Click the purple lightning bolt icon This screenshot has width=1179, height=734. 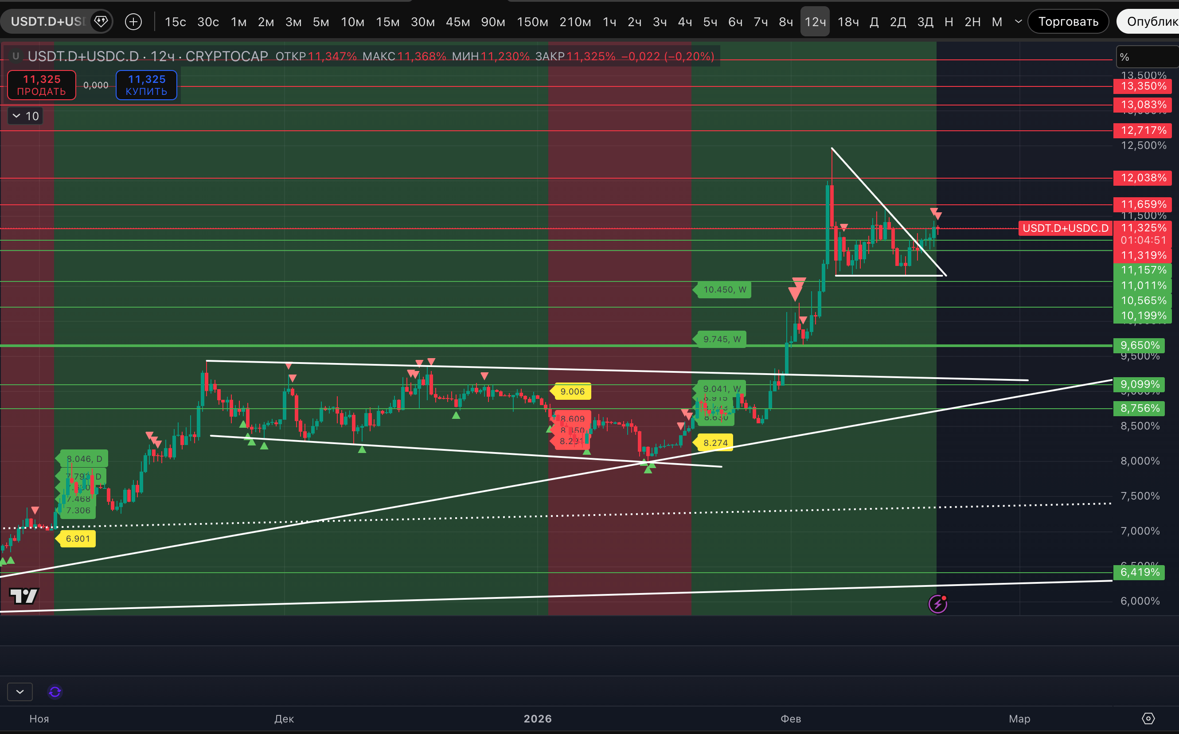coord(938,604)
